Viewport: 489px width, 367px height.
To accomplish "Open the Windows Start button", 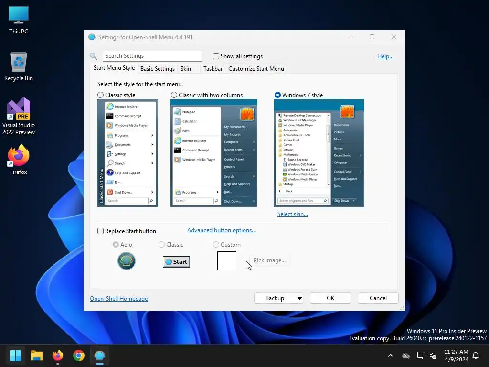I will pyautogui.click(x=15, y=356).
